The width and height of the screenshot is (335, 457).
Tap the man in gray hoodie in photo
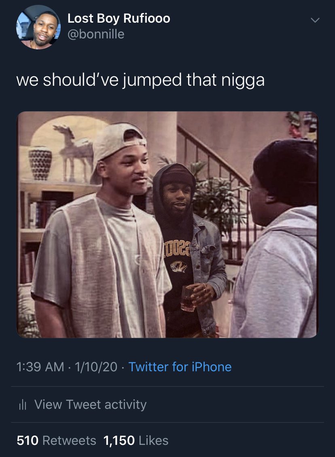coord(276,239)
